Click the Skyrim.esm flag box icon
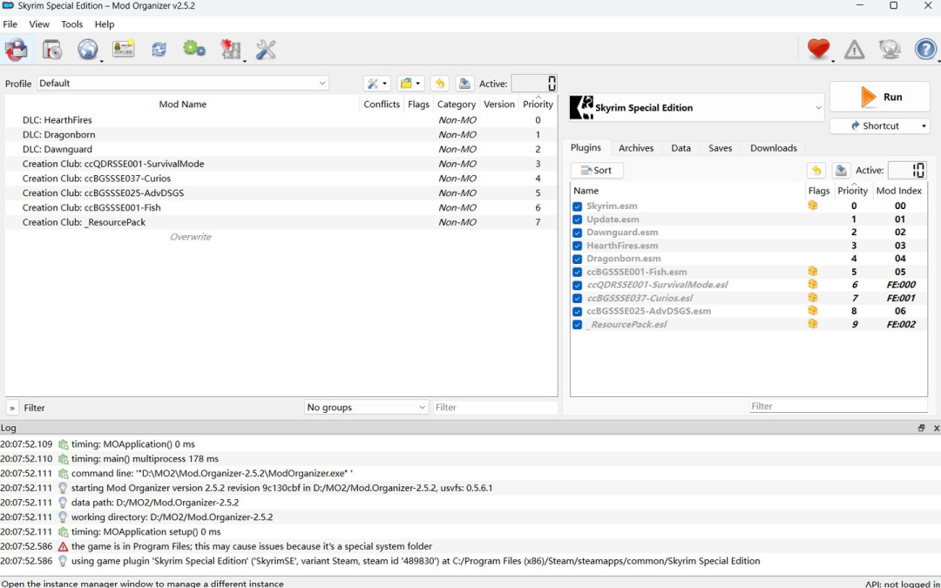Viewport: 941px width, 588px height. [x=813, y=206]
